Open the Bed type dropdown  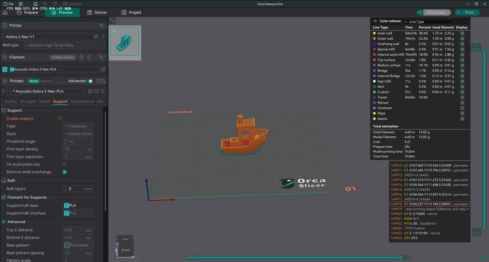[x=64, y=45]
